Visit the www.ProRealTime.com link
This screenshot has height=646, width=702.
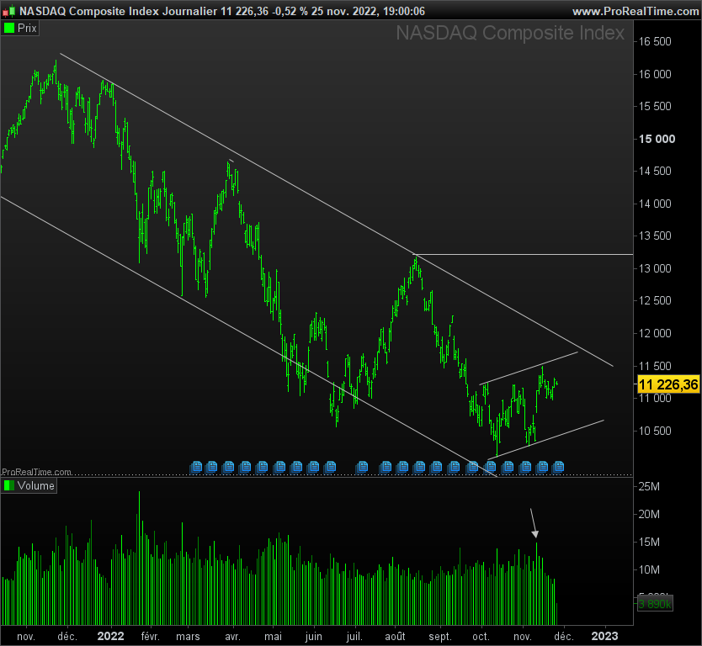click(x=636, y=11)
